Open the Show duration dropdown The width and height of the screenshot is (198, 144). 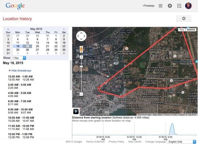tap(19, 58)
